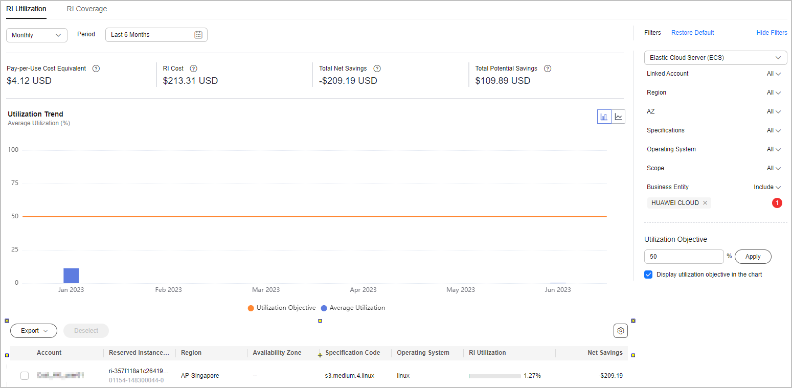792x388 pixels.
Task: Click the Utilization Objective input field
Action: click(x=684, y=257)
